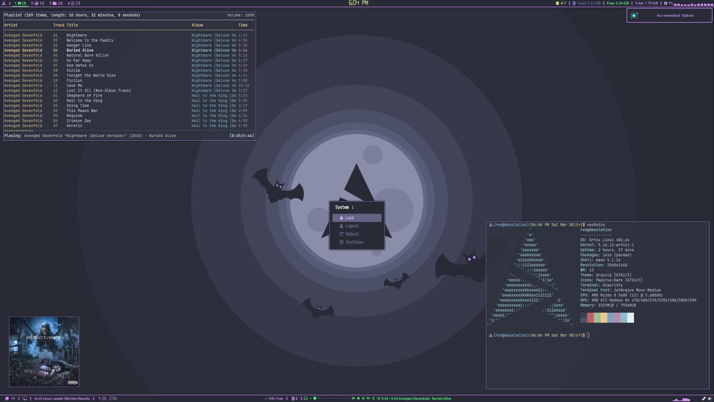
Task: Click the CPU gear icon in top bar
Action: point(666,3)
